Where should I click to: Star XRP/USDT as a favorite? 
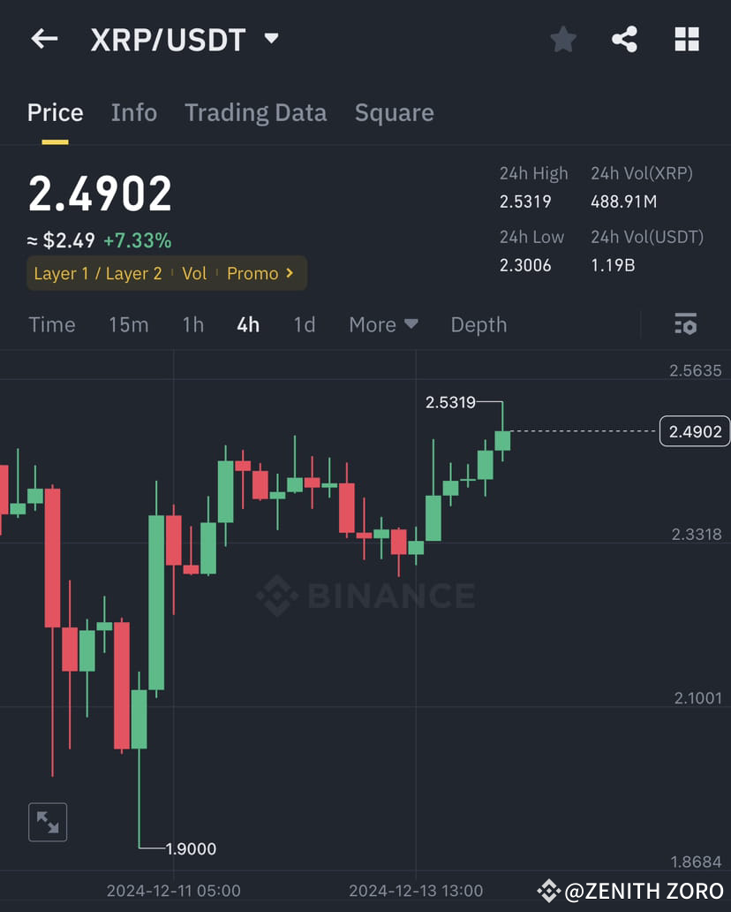563,39
